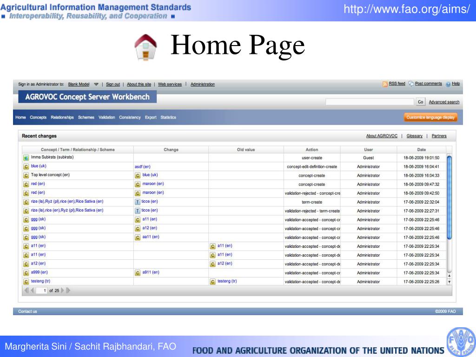Image resolution: width=476 pixels, height=357 pixels.
Task: Open the Statistics menu
Action: (168, 118)
